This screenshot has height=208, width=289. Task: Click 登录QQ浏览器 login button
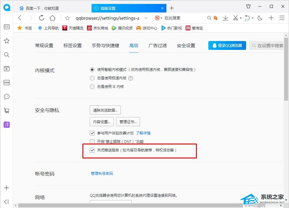coord(227,46)
